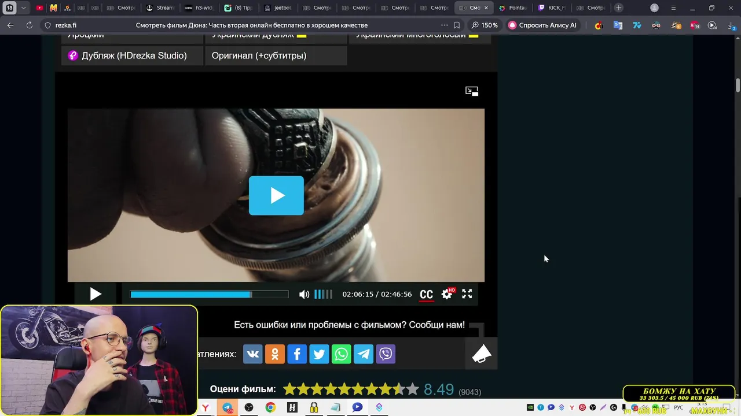Toggle CC subtitles in the player
741x416 pixels.
[426, 295]
